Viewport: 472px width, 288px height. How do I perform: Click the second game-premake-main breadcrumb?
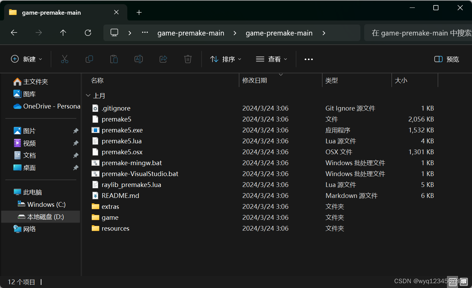tap(279, 33)
